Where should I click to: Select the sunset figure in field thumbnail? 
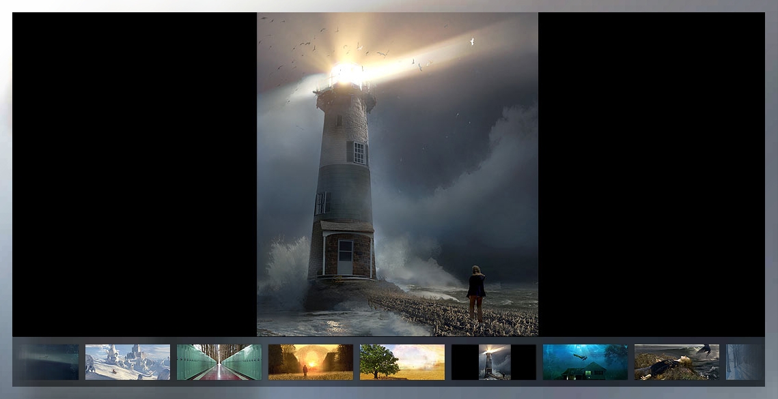point(311,362)
